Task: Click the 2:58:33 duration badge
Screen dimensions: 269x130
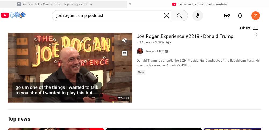Action: point(123,98)
